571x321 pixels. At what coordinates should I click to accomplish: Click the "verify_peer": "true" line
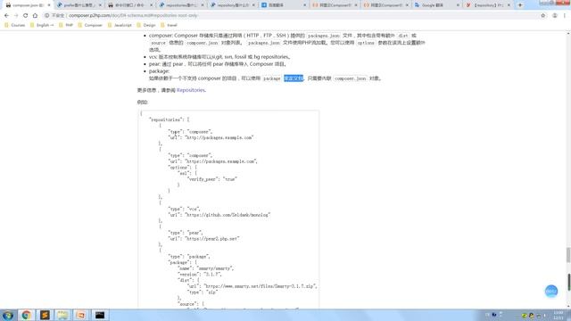tap(212, 179)
